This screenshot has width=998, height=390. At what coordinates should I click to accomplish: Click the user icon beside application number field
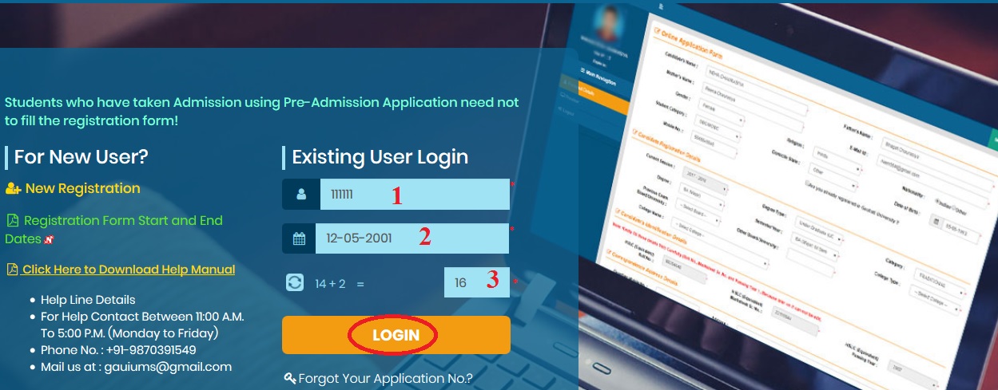(300, 195)
